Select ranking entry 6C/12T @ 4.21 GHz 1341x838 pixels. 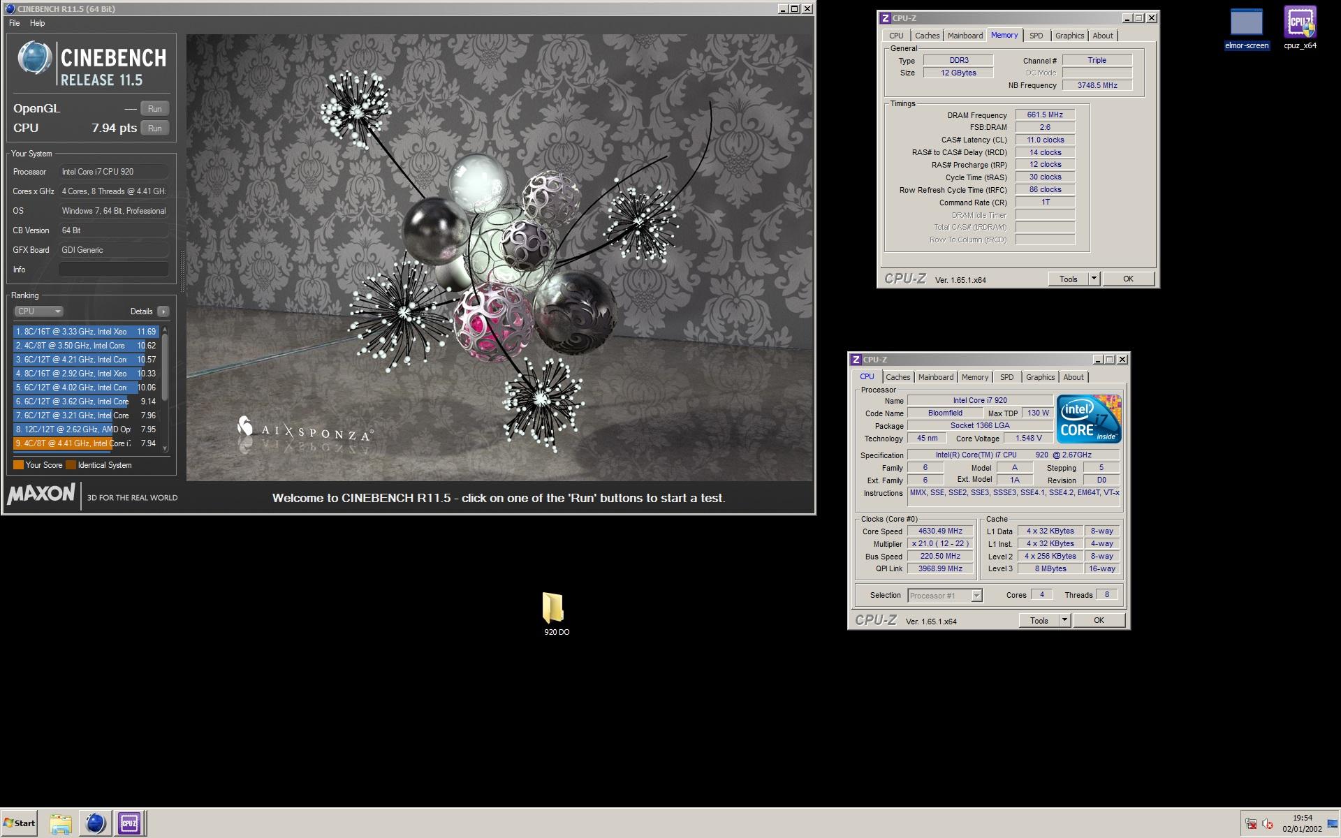click(x=86, y=360)
